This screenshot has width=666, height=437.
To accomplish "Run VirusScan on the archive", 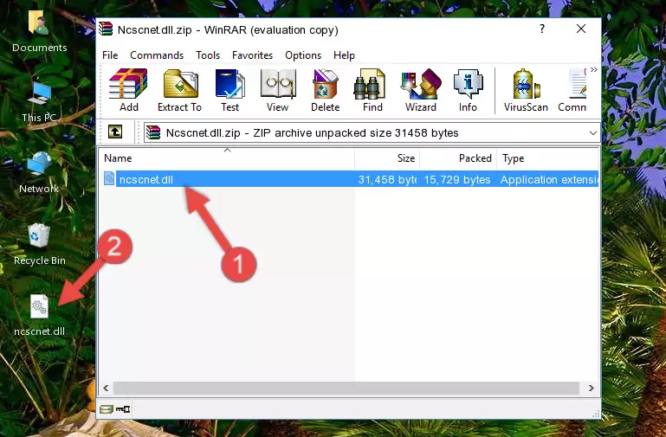I will click(526, 90).
